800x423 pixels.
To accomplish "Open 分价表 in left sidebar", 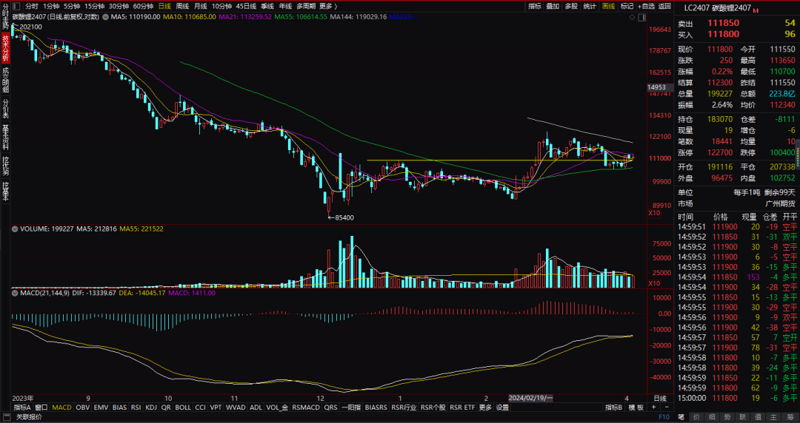I will [6, 108].
